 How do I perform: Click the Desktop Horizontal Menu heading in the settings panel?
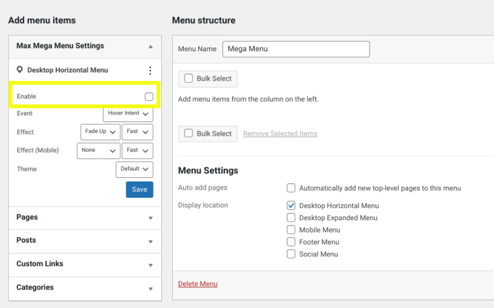pos(67,70)
